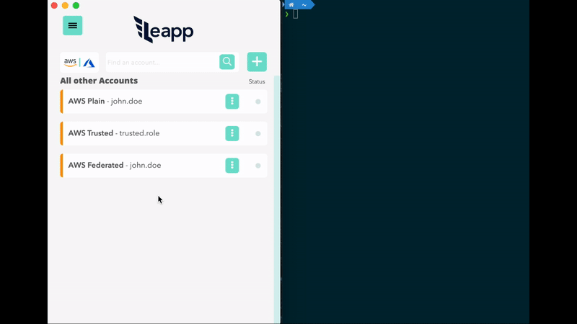
Task: Minimize Leapp window with yellow button
Action: click(x=65, y=6)
